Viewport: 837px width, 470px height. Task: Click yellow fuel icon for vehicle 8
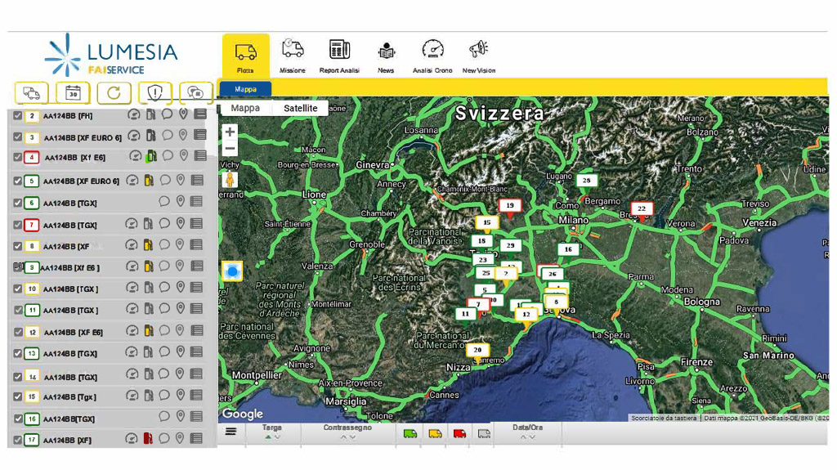[148, 244]
